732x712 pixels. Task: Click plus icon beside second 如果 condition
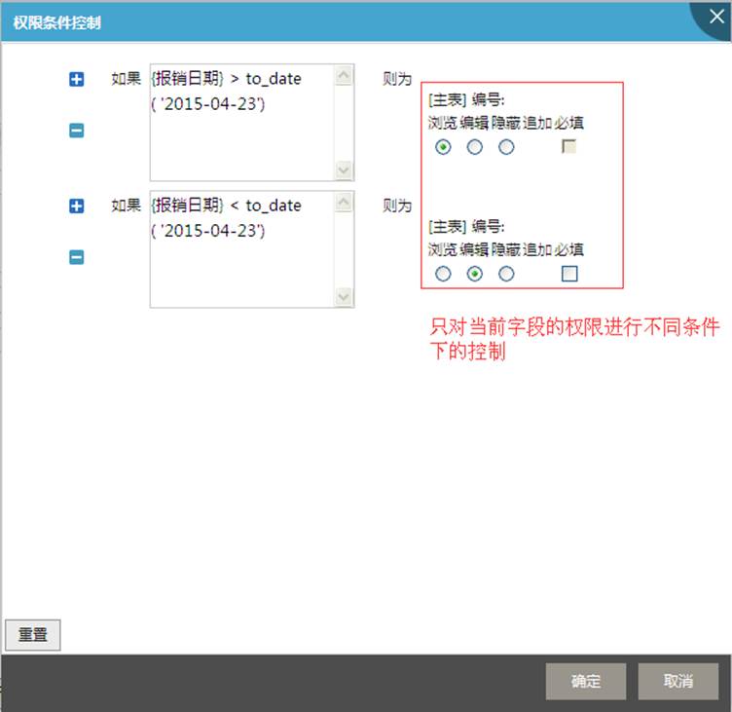point(77,206)
